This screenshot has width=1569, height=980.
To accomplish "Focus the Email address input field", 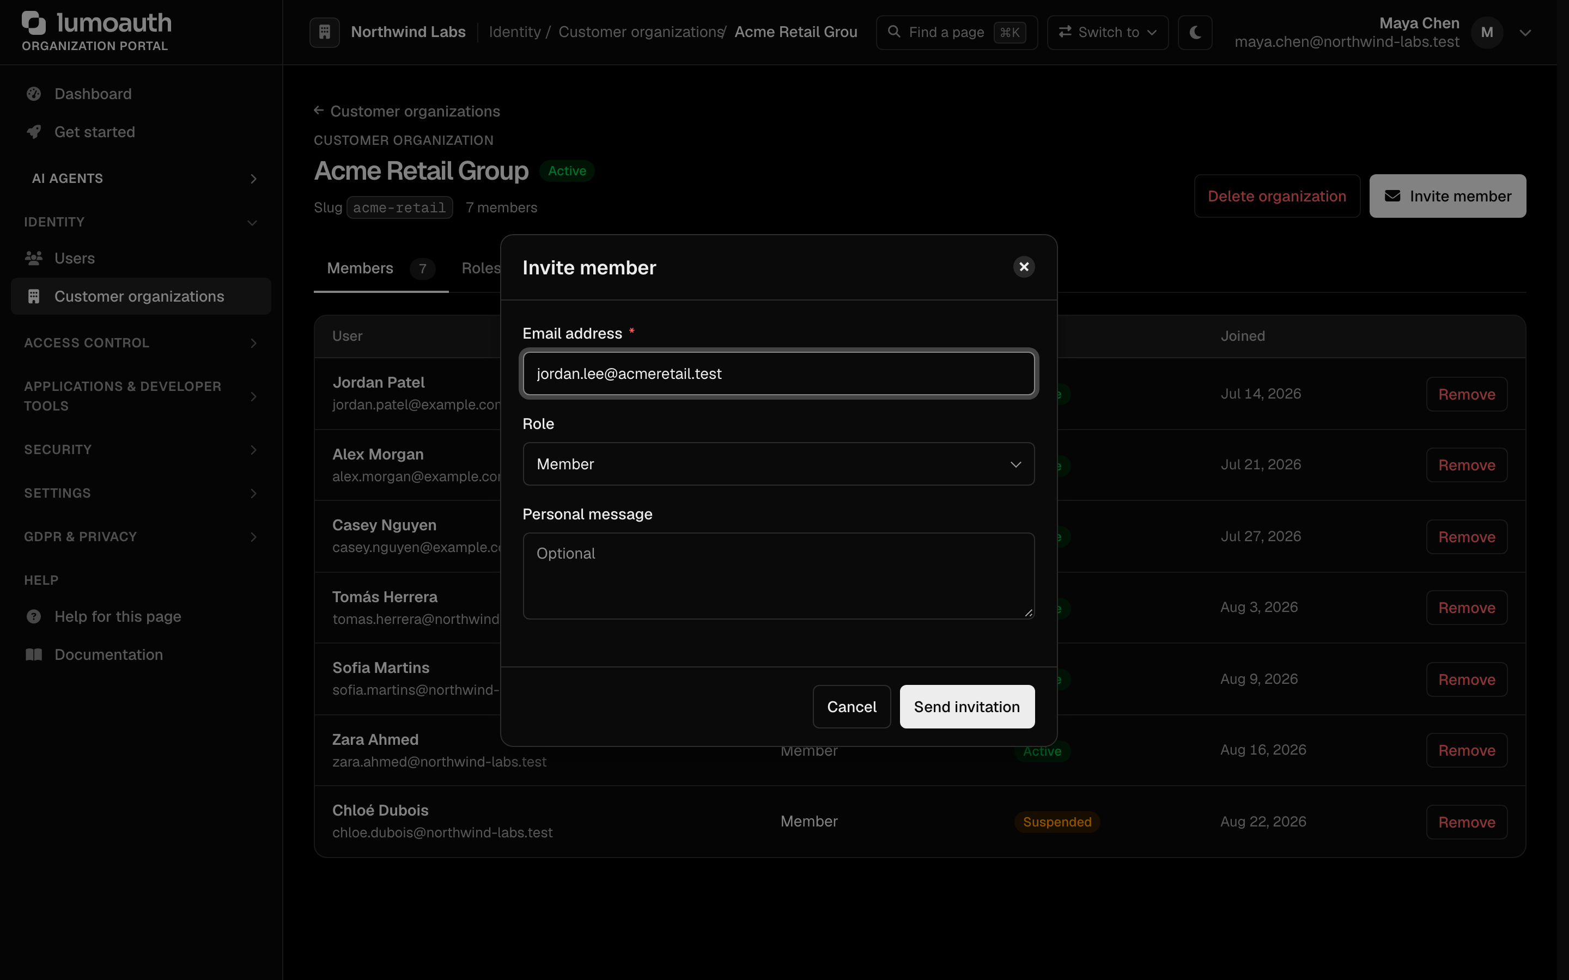I will click(x=778, y=374).
